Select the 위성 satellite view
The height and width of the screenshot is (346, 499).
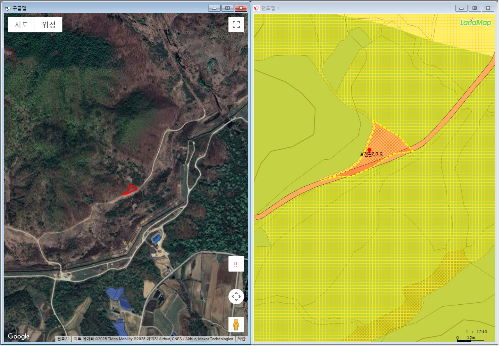click(49, 25)
